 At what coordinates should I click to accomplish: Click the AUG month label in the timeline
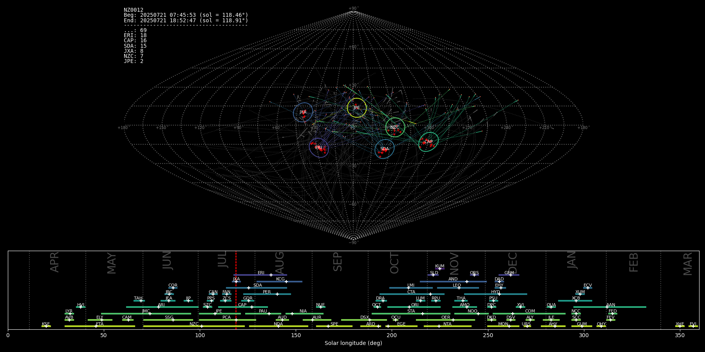coord(279,263)
